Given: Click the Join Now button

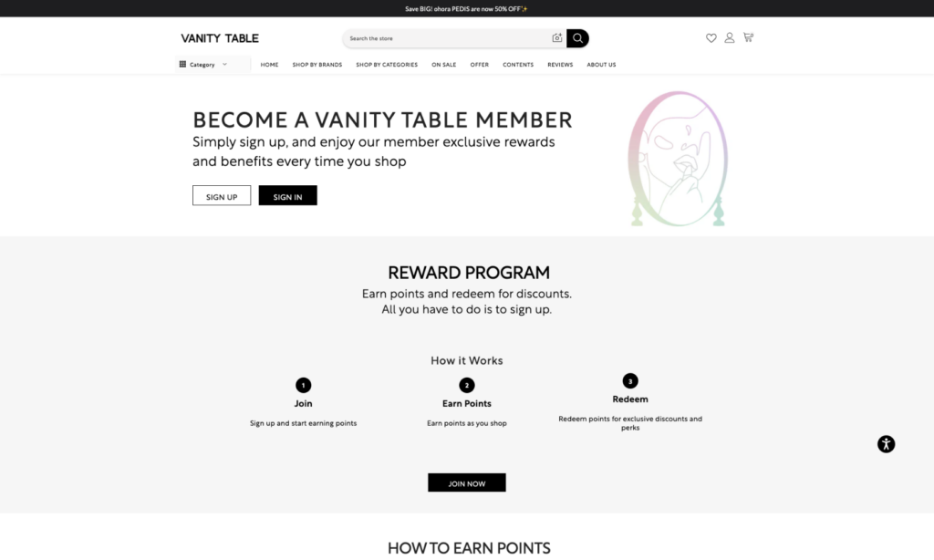Looking at the screenshot, I should click(466, 482).
